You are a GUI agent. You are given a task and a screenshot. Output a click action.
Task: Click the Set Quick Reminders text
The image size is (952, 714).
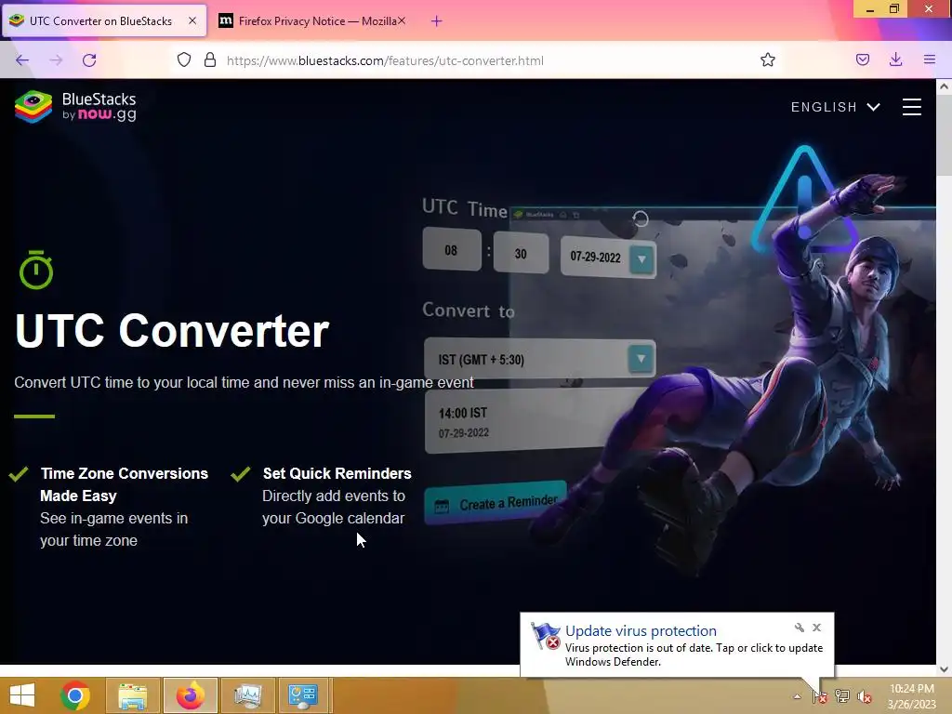coord(337,473)
